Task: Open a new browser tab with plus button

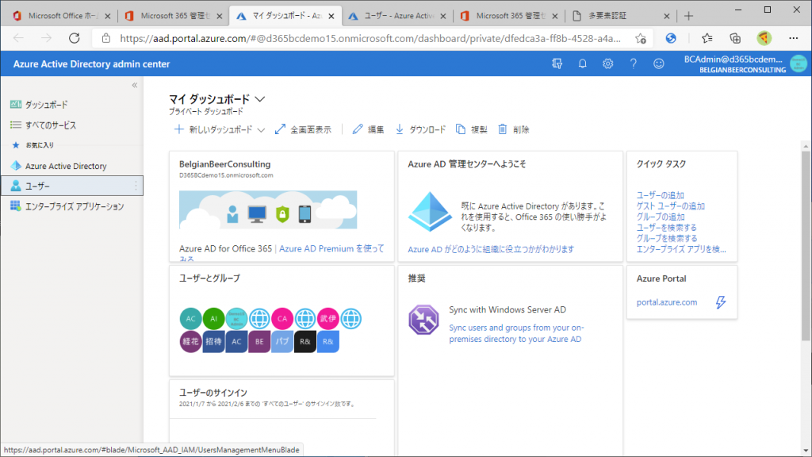Action: click(x=688, y=16)
